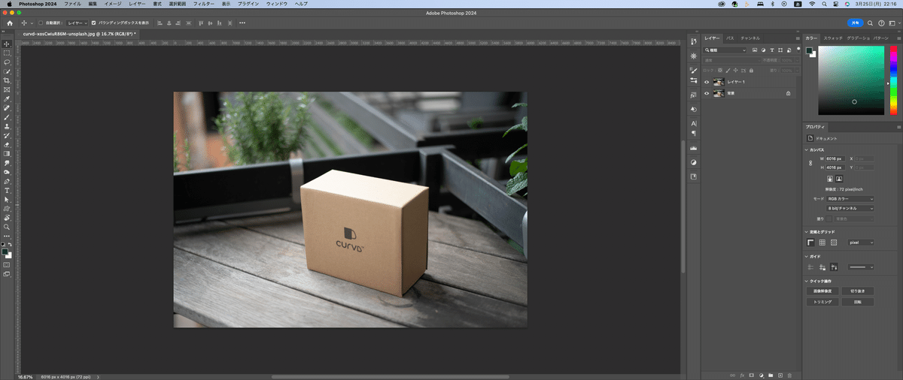Collapse the カンバス section
This screenshot has width=903, height=380.
807,149
